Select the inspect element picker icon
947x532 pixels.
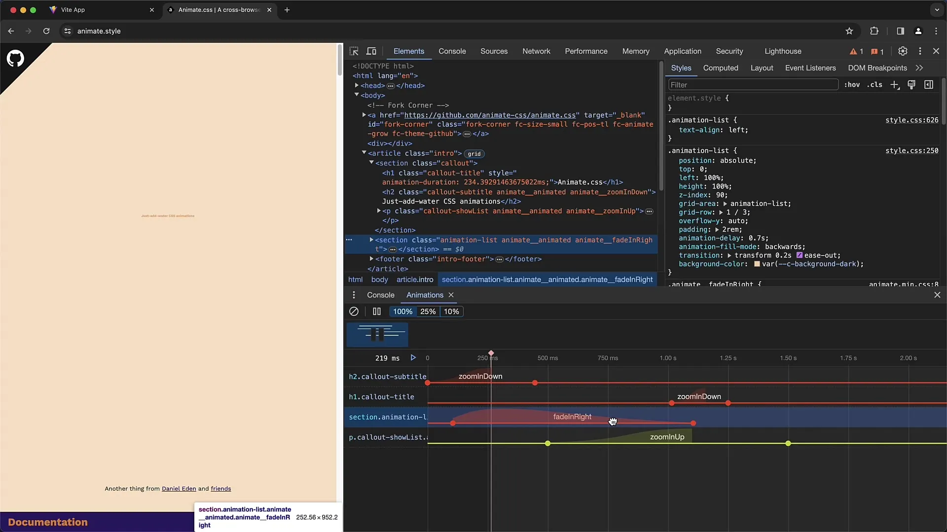click(x=354, y=51)
